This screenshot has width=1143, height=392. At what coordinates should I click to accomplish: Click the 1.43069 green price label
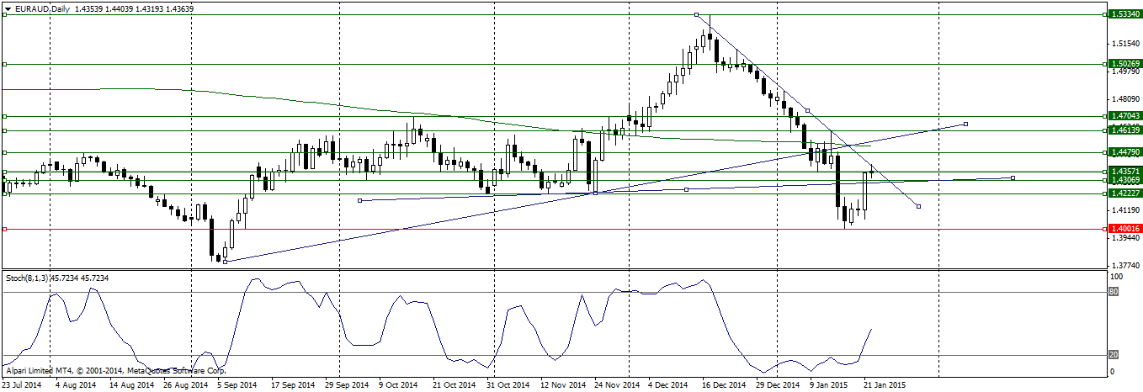(1125, 180)
